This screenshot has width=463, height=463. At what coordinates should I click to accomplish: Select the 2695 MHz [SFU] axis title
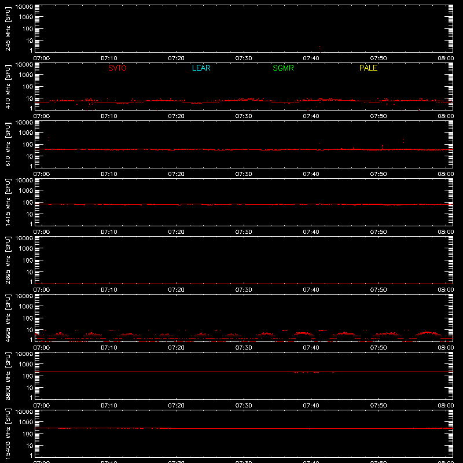tap(8, 260)
